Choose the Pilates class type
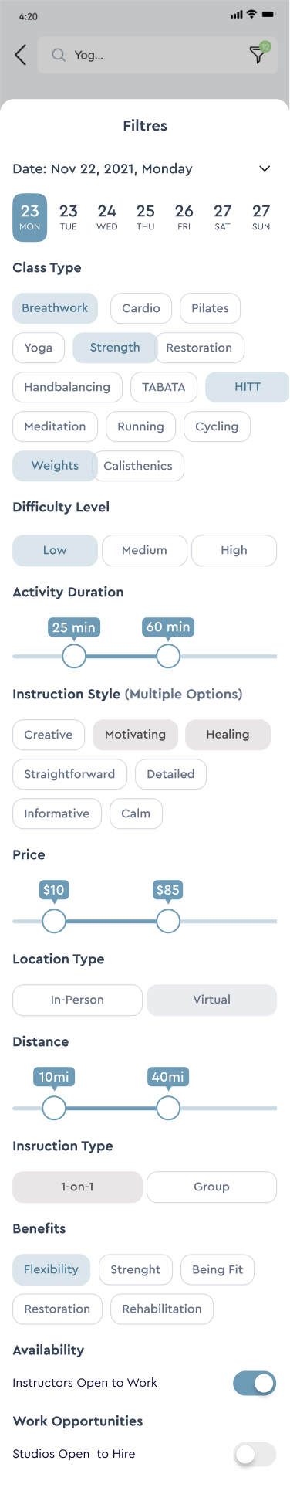Viewport: 290px width, 1508px height. click(210, 308)
